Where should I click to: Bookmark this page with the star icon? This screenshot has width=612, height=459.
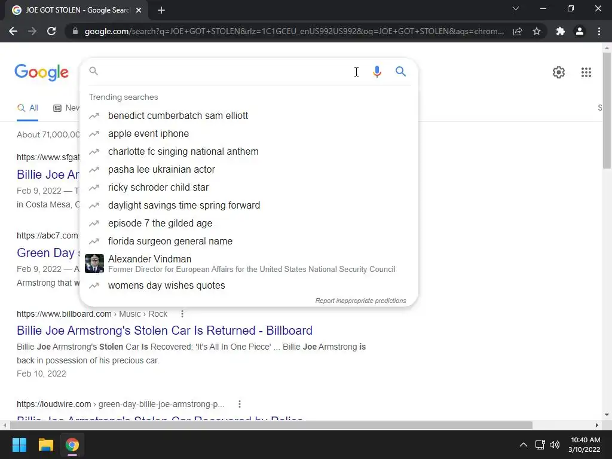pos(537,31)
